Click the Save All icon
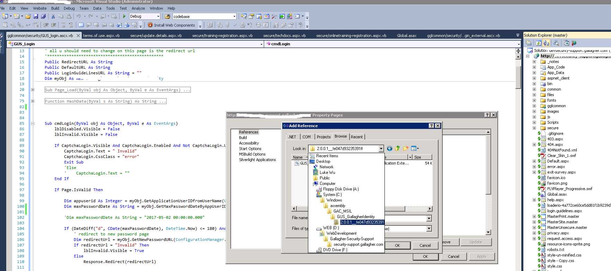Viewport: 611px width, 271px height. coord(43,16)
